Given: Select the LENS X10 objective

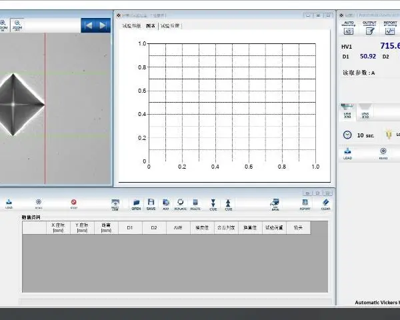Looking at the screenshot, I should pyautogui.click(x=365, y=111).
